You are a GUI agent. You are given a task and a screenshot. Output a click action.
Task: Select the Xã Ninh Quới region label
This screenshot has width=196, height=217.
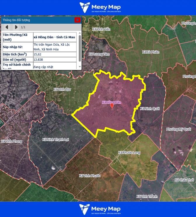point(150,109)
